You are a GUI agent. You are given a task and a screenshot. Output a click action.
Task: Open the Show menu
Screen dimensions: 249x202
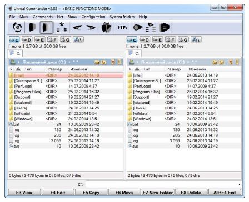pos(72,17)
